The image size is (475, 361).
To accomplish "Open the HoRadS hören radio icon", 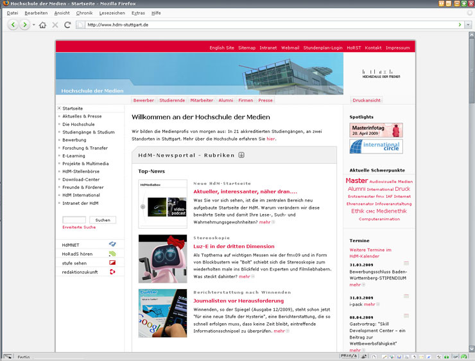I will [x=112, y=253].
